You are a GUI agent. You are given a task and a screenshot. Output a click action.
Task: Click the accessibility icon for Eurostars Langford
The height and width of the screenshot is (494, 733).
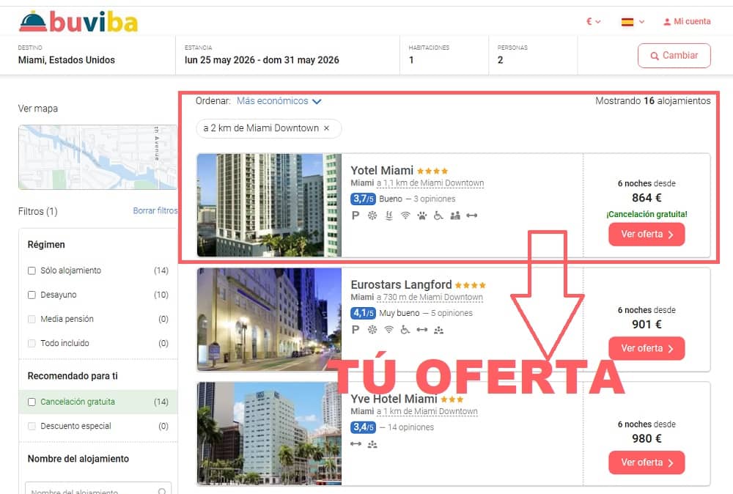tap(405, 330)
